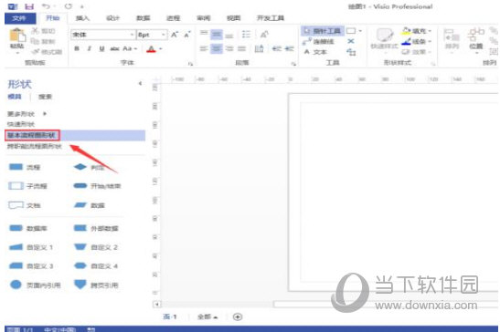This screenshot has width=500, height=332.
Task: Pick the On-page reference circle shape
Action: pyautogui.click(x=35, y=285)
